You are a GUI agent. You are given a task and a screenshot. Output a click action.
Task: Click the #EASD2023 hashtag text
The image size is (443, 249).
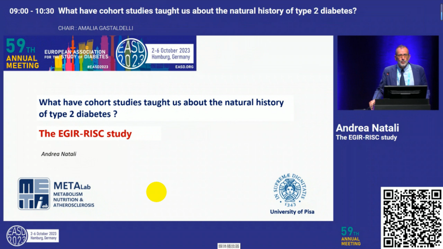(x=98, y=67)
